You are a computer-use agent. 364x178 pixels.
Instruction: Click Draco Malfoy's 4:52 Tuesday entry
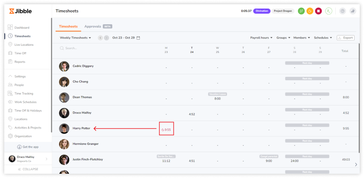[x=192, y=114]
